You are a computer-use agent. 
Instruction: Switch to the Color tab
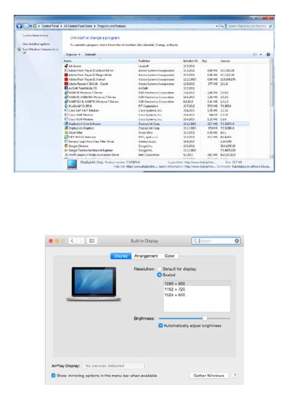pyautogui.click(x=169, y=256)
